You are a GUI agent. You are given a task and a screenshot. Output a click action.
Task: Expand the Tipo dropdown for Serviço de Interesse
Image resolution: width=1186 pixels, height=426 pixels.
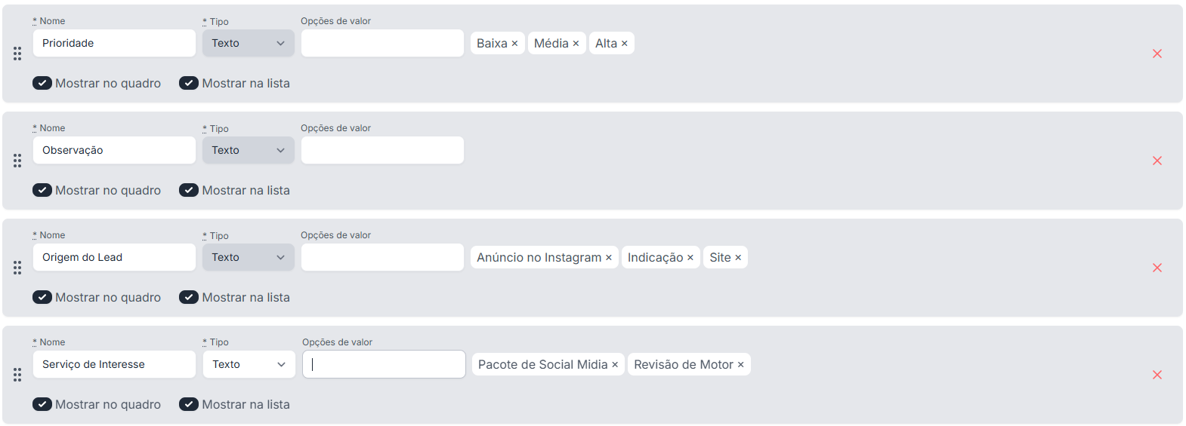click(248, 364)
